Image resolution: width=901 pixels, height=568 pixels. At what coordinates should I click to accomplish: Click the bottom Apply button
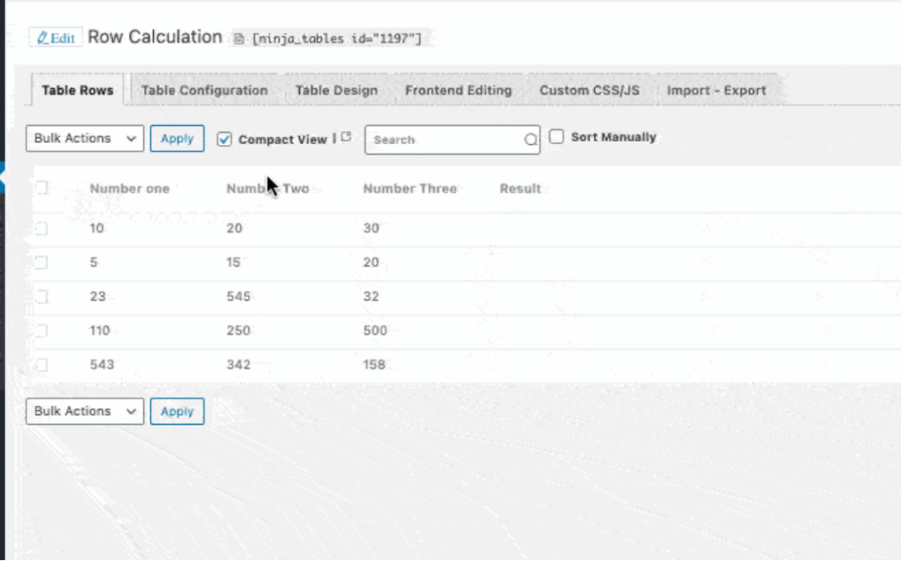coord(177,411)
